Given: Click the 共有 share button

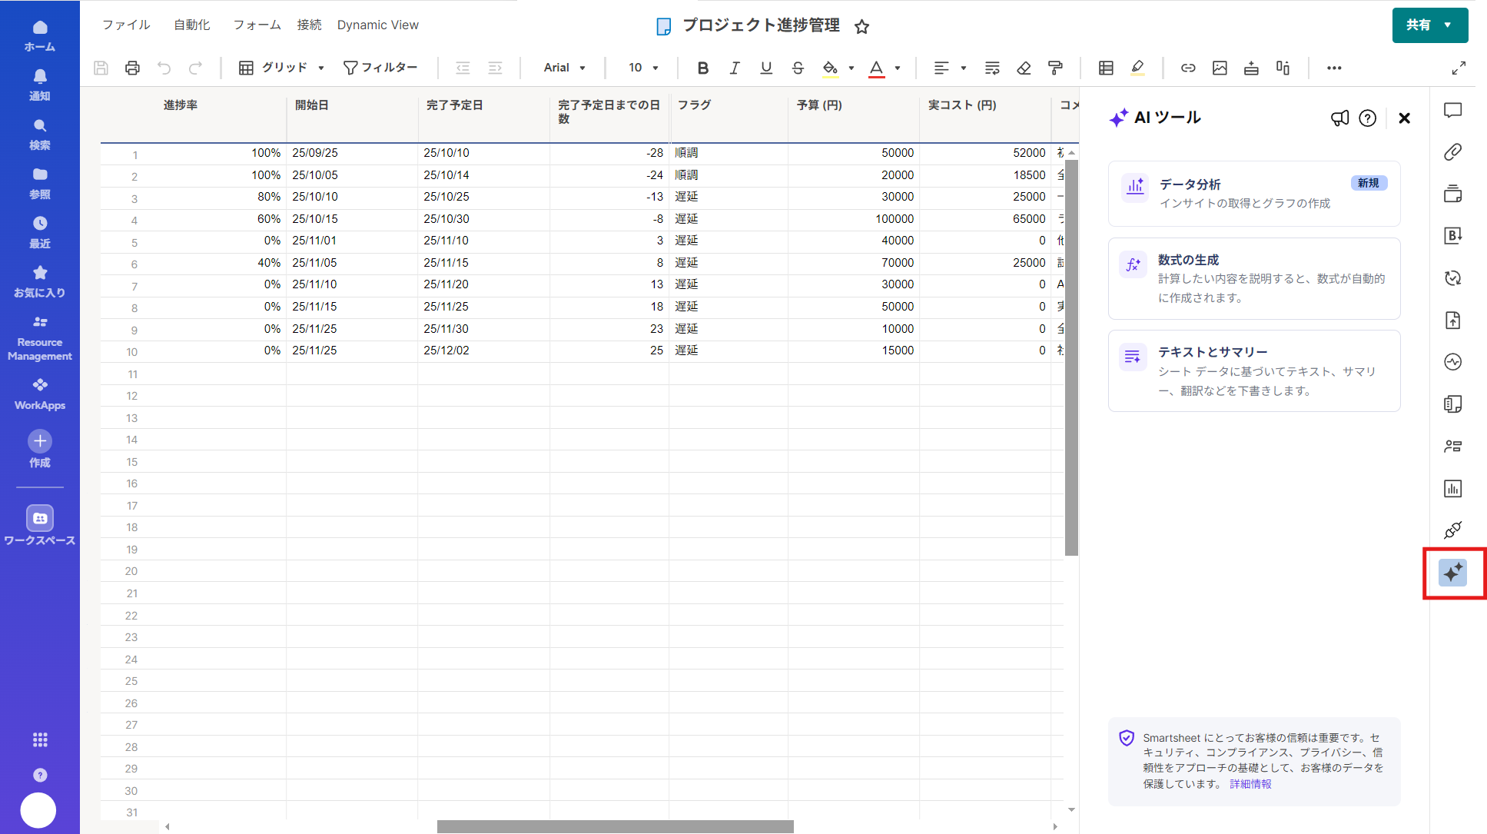Looking at the screenshot, I should [x=1419, y=25].
